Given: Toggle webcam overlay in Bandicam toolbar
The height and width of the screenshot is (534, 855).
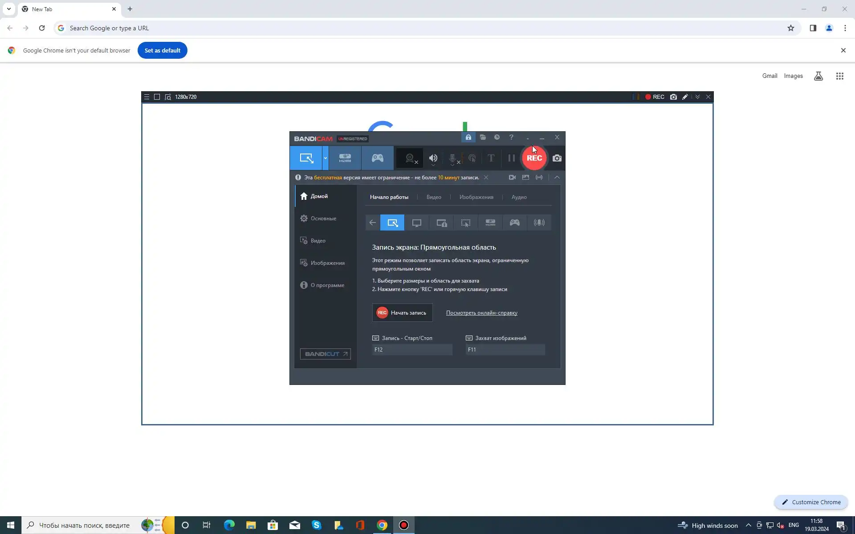Looking at the screenshot, I should pos(410,158).
